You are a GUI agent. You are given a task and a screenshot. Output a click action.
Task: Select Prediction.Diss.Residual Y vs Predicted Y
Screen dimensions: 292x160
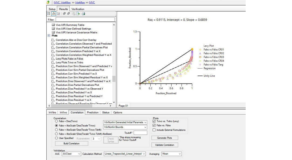point(79,96)
